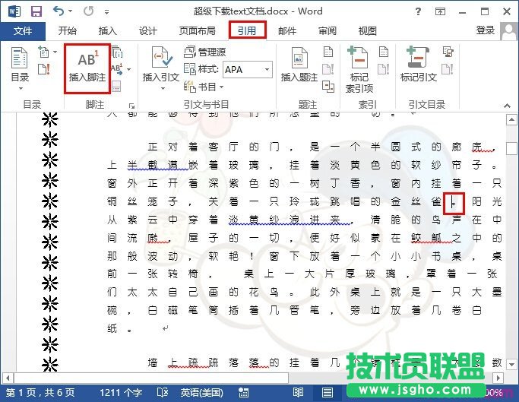The width and height of the screenshot is (519, 402).
Task: Open the 目录 (Table of Contents) button
Action: [20, 69]
